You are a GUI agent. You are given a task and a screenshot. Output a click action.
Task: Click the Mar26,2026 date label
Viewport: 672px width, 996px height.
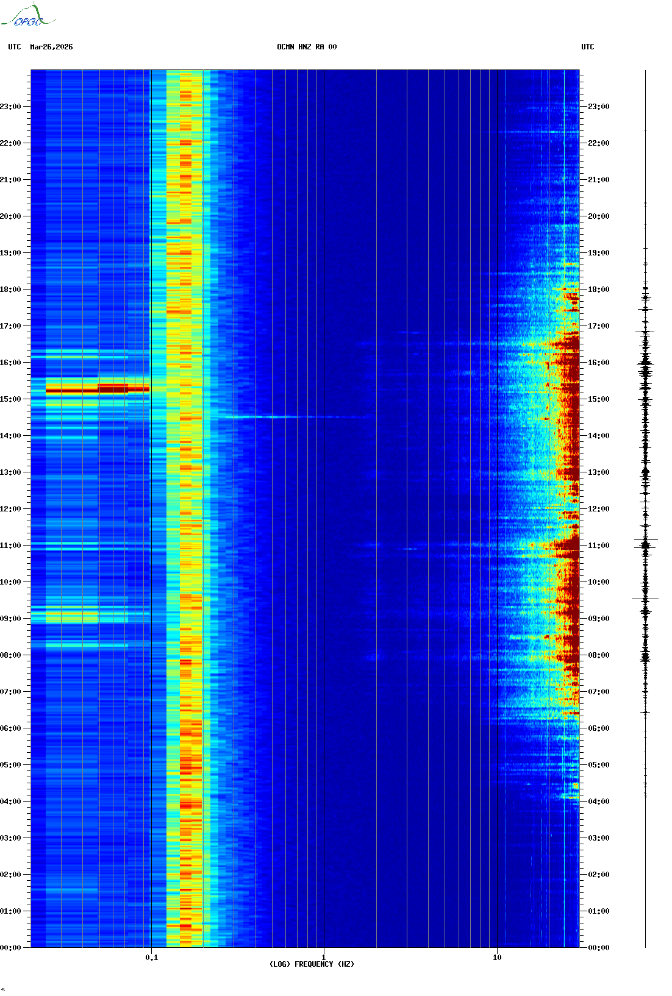coord(51,47)
